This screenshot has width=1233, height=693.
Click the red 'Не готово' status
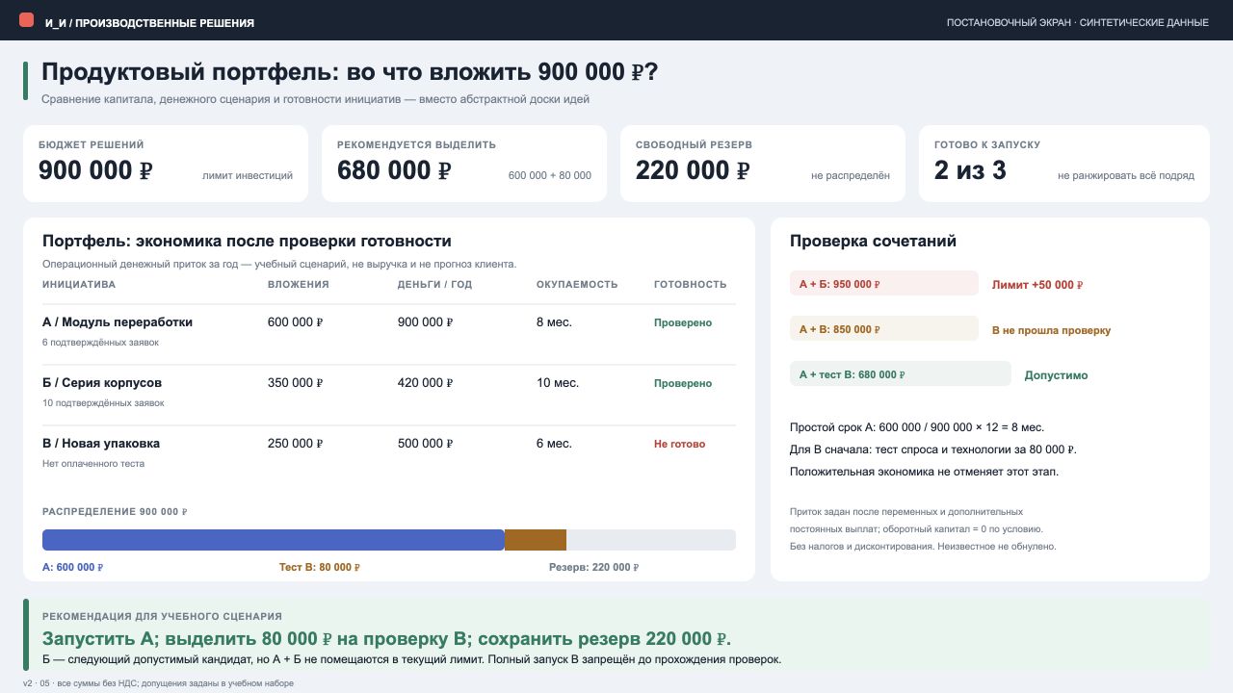pyautogui.click(x=680, y=445)
